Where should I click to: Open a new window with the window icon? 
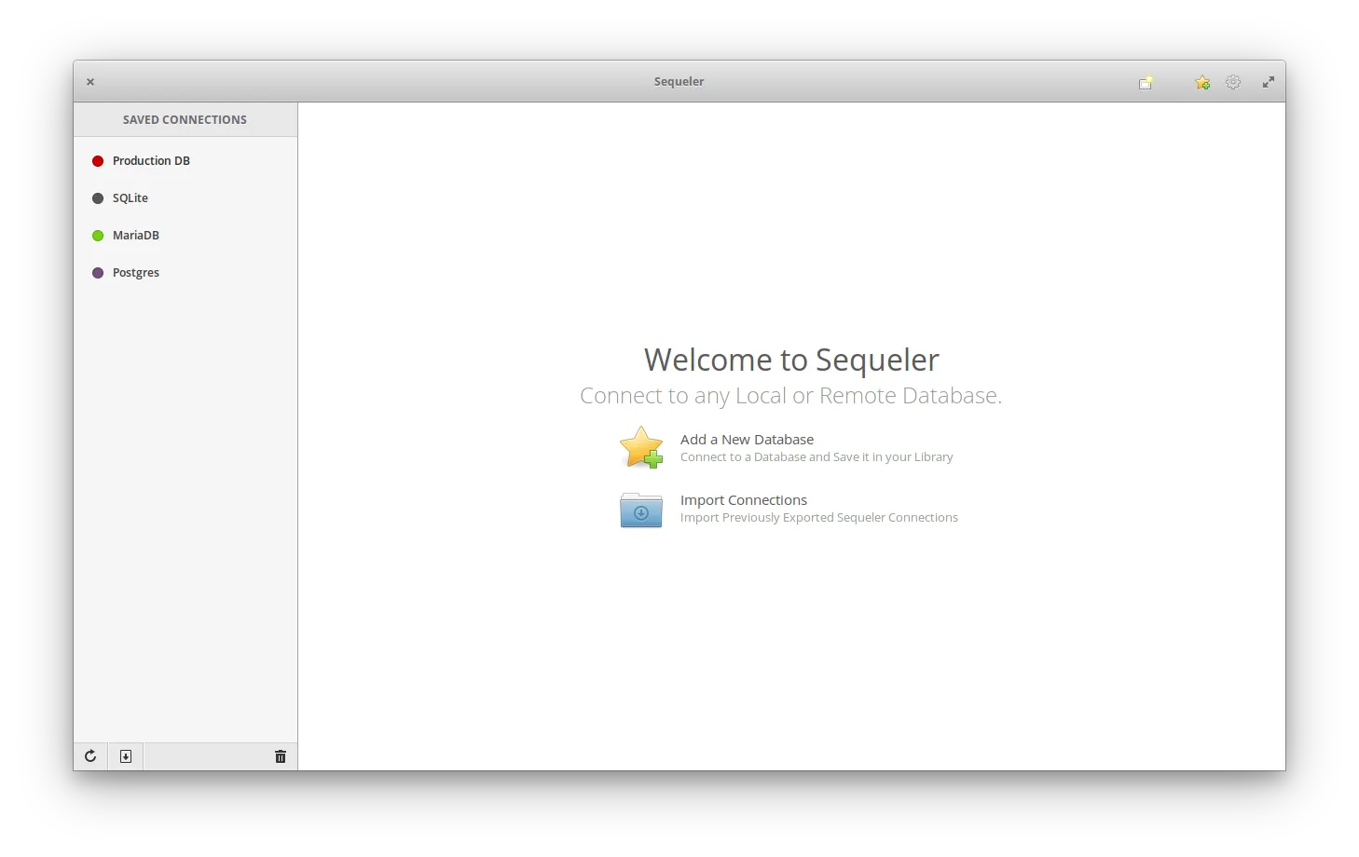click(x=1145, y=82)
